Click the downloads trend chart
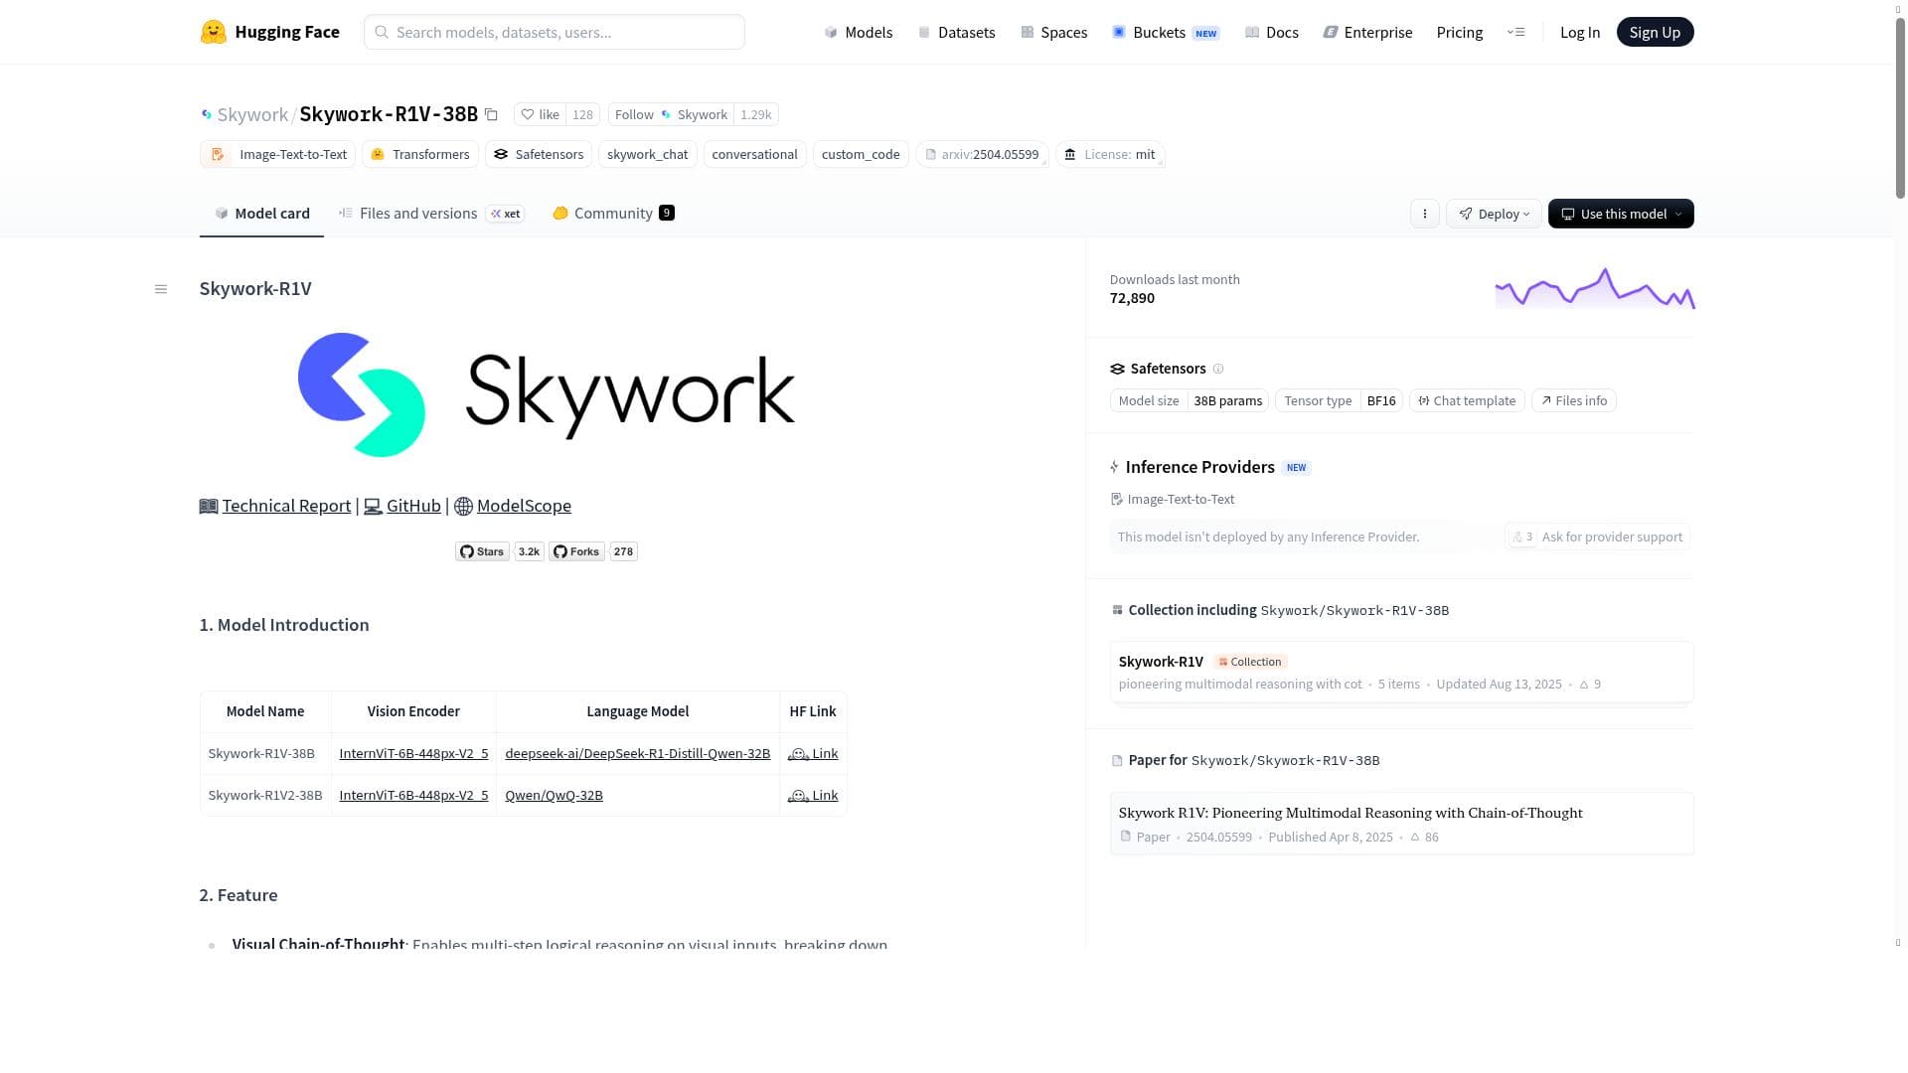Image resolution: width=1908 pixels, height=1073 pixels. [x=1594, y=289]
